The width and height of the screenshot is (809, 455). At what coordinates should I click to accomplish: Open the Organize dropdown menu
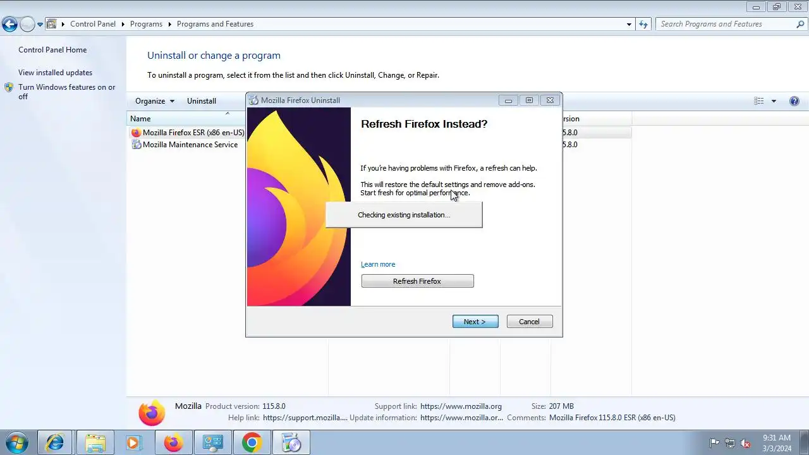154,101
